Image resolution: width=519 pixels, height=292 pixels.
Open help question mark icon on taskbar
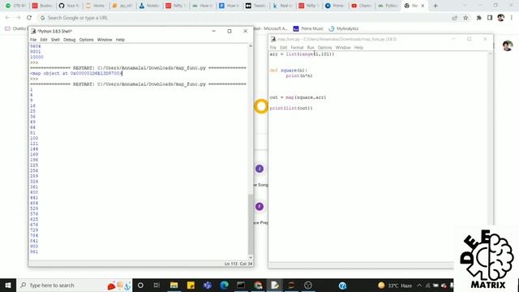[342, 285]
